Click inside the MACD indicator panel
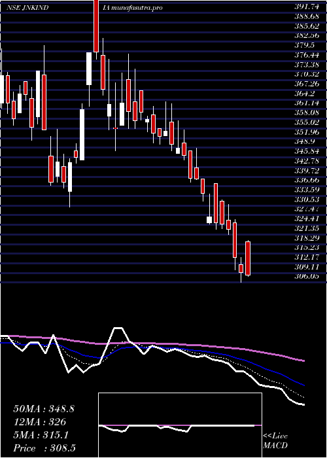This screenshot has height=458, width=327. 180,425
